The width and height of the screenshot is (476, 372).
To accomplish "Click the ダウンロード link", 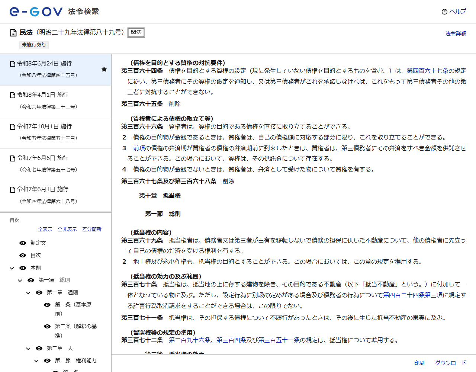I will coord(450,363).
